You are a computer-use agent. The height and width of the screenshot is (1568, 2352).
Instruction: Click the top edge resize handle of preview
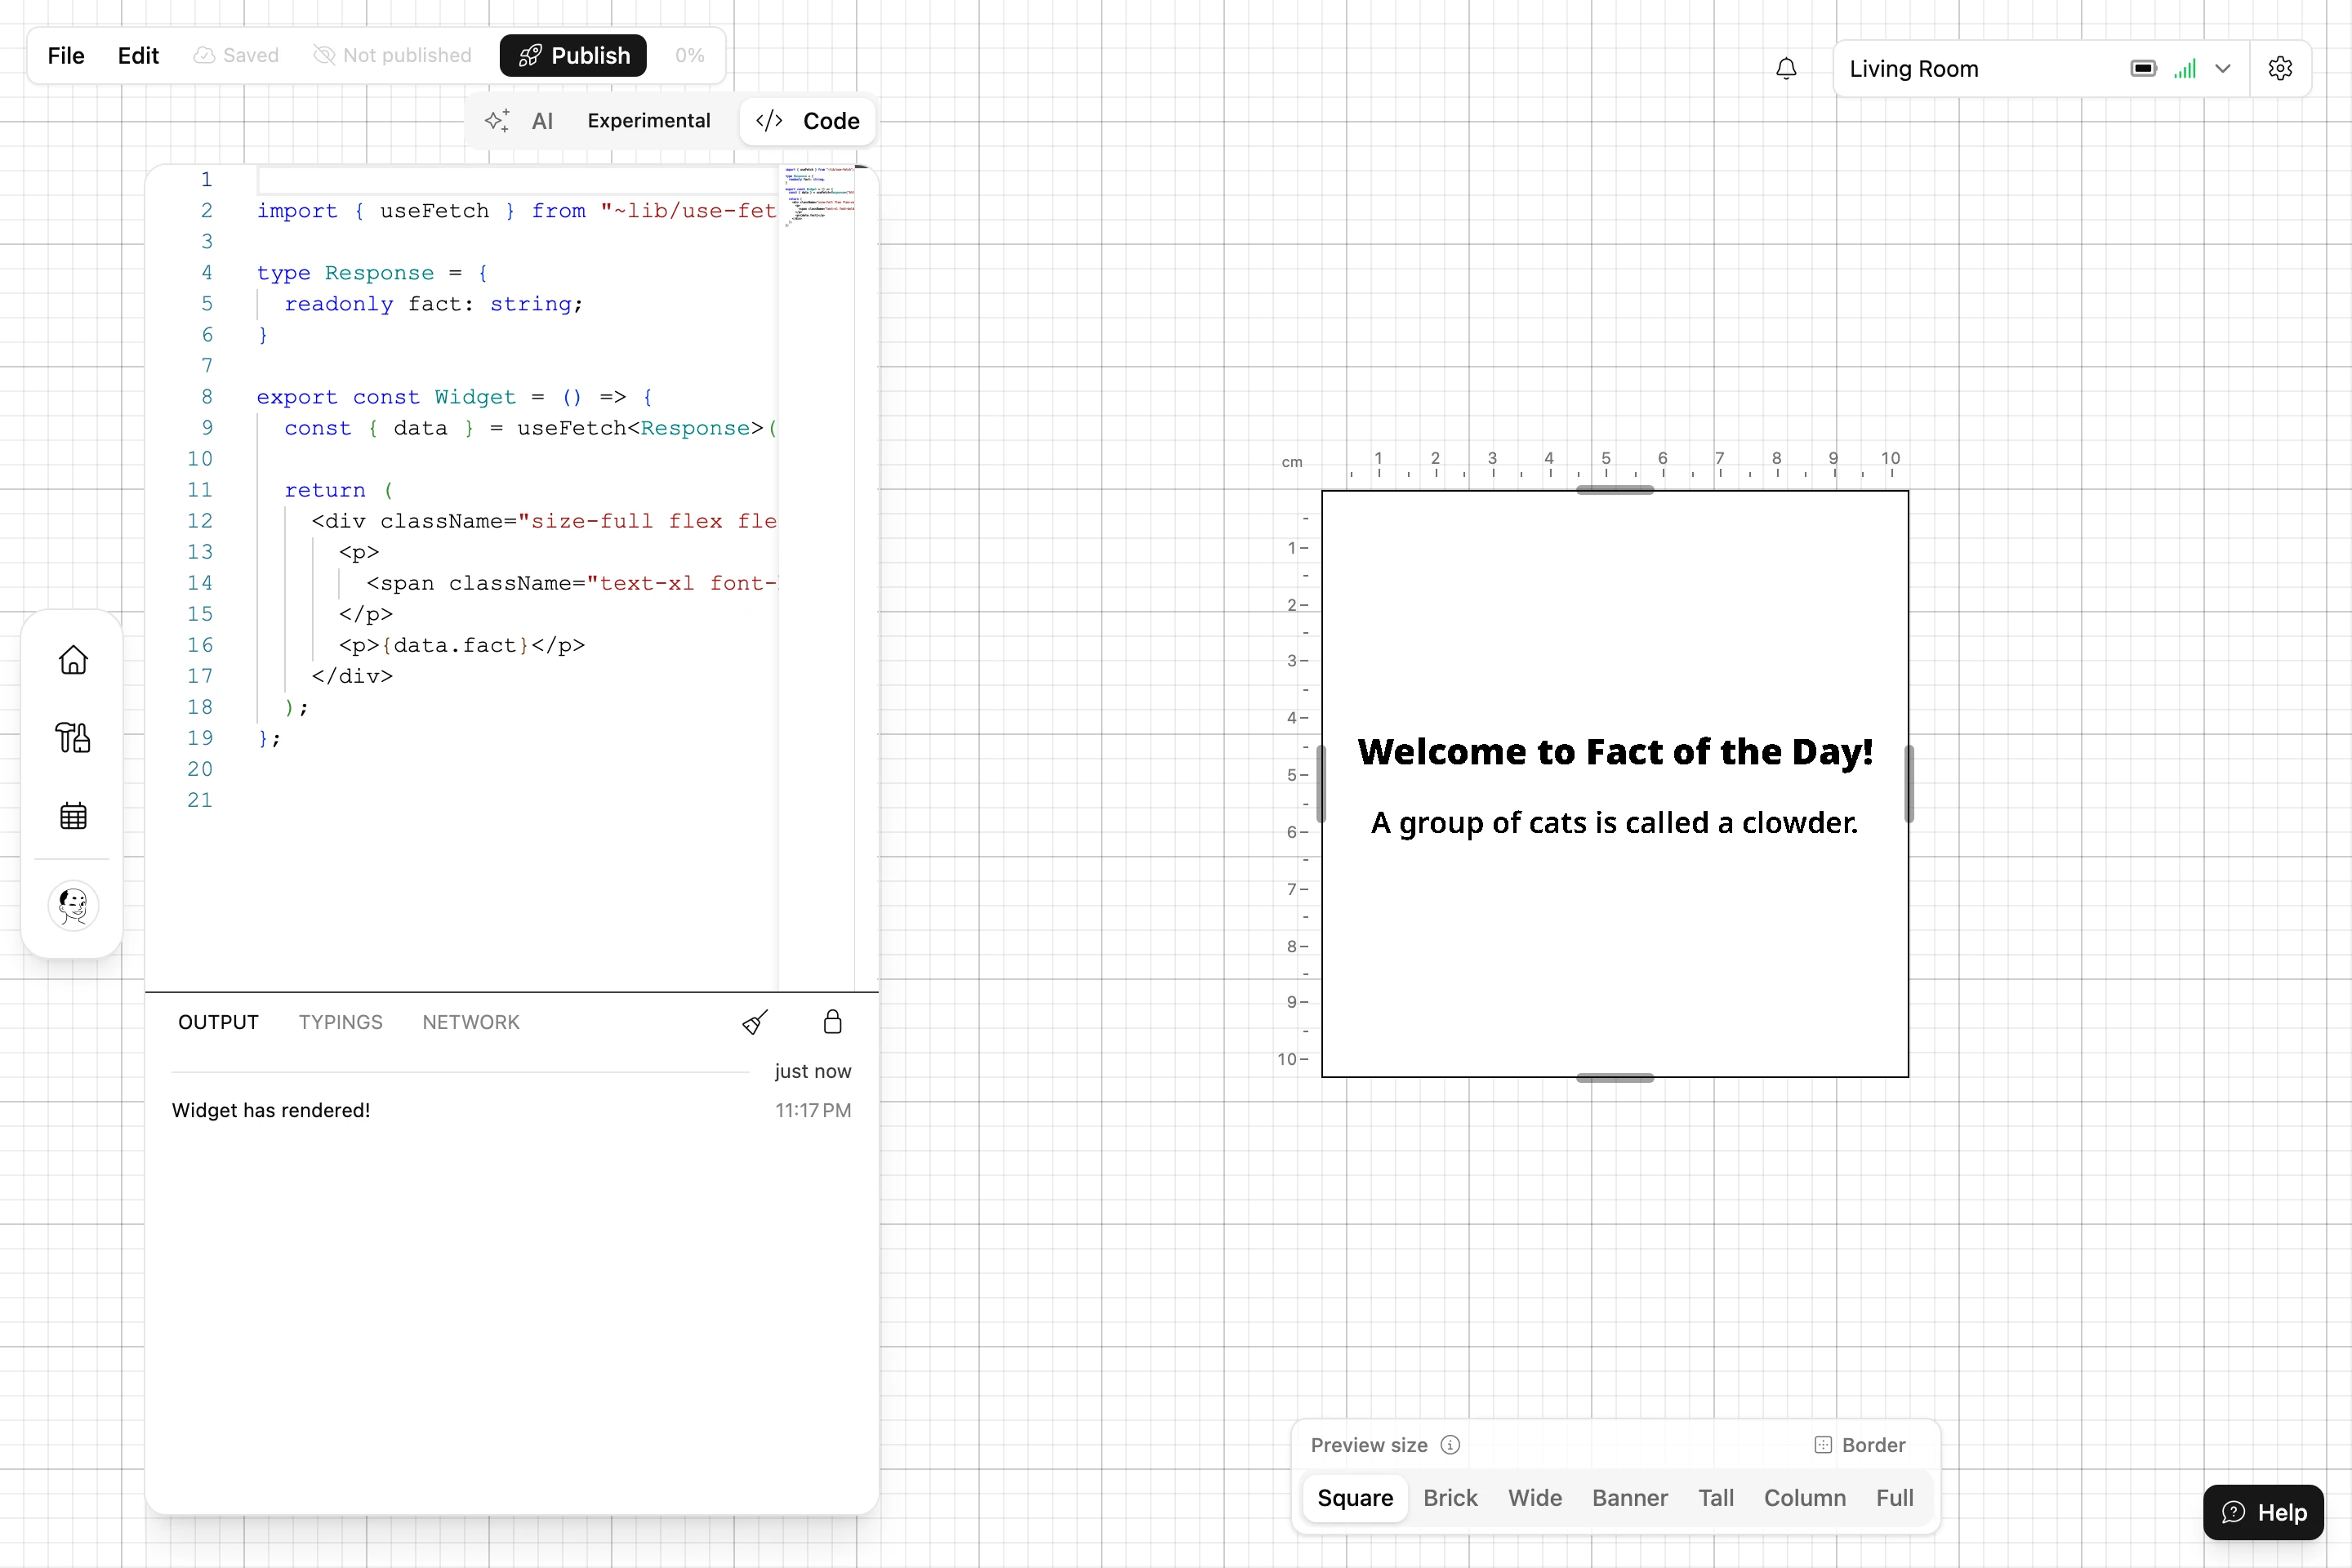(x=1615, y=490)
